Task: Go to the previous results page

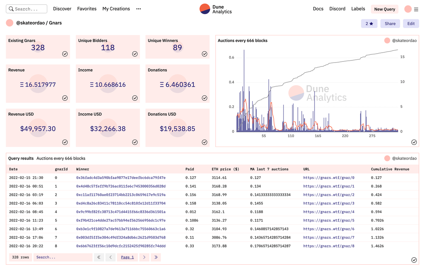Action: coord(110,257)
